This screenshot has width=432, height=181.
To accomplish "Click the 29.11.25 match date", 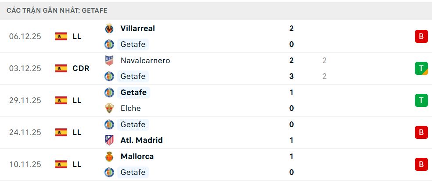I will point(25,100).
